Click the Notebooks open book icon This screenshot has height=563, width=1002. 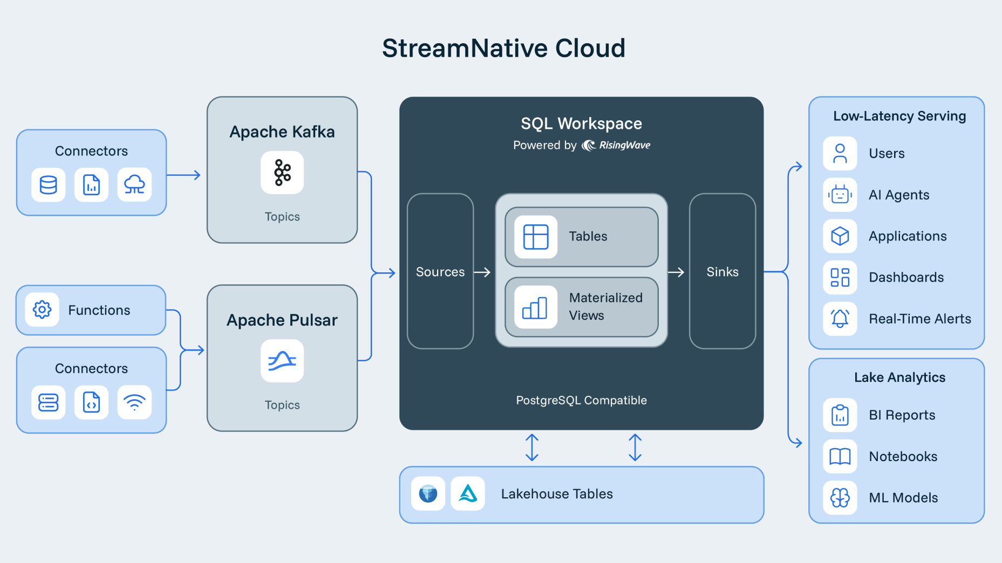840,456
